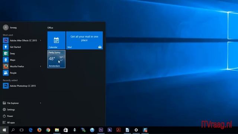Click the microphone taskbar icon

pos(74,130)
